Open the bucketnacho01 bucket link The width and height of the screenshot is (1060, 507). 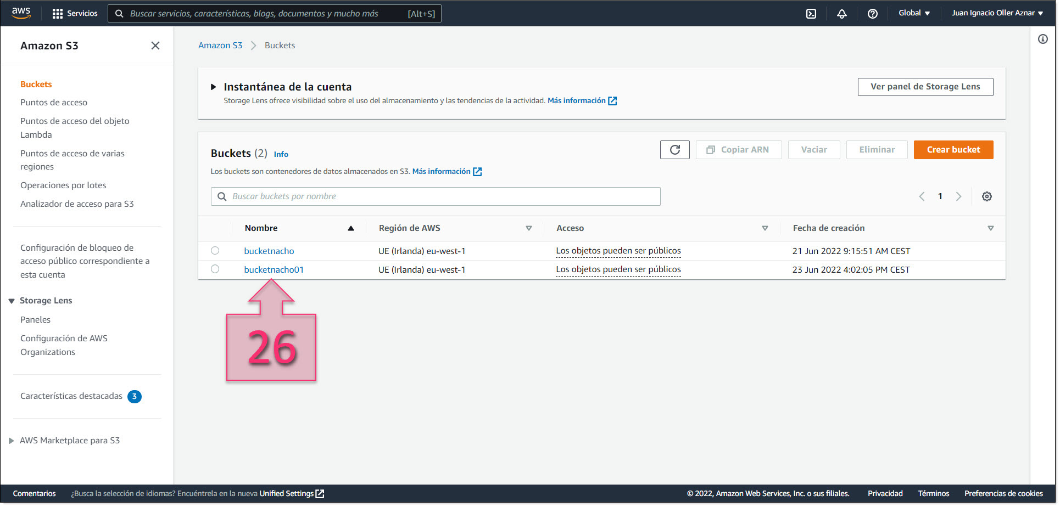pyautogui.click(x=274, y=269)
